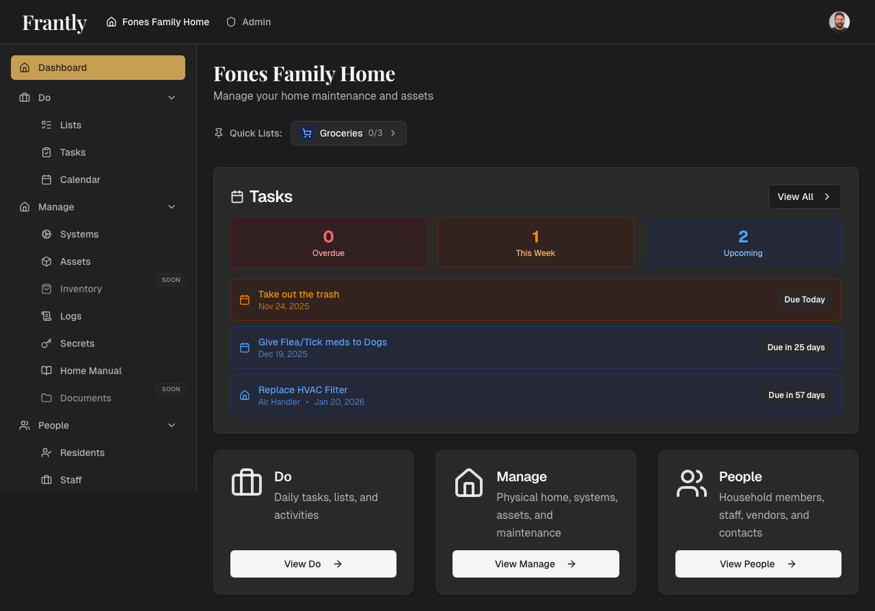Open the Home Manual book icon
Viewport: 875px width, 611px height.
click(46, 371)
